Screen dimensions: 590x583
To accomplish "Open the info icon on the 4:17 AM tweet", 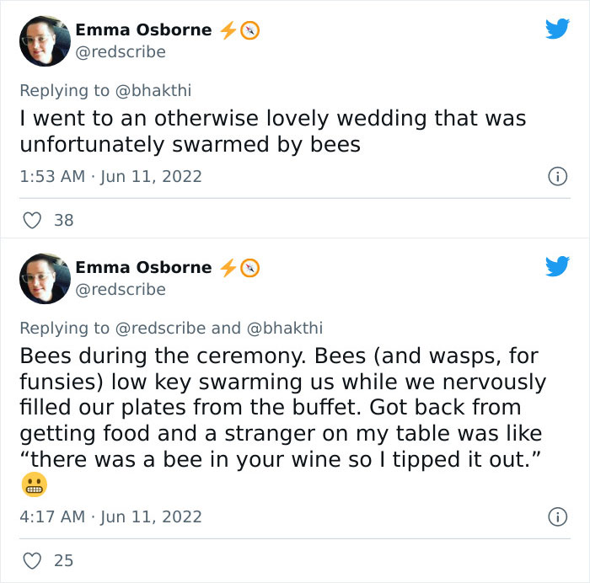I will click(556, 516).
